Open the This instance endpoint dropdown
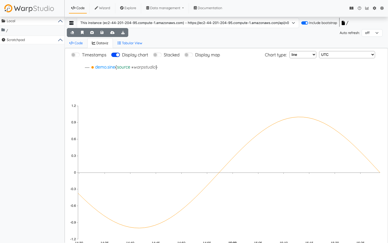Image resolution: width=388 pixels, height=243 pixels. (x=188, y=23)
